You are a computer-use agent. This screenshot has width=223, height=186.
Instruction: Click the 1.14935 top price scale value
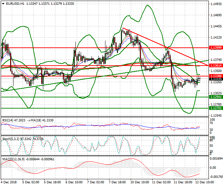216,4
